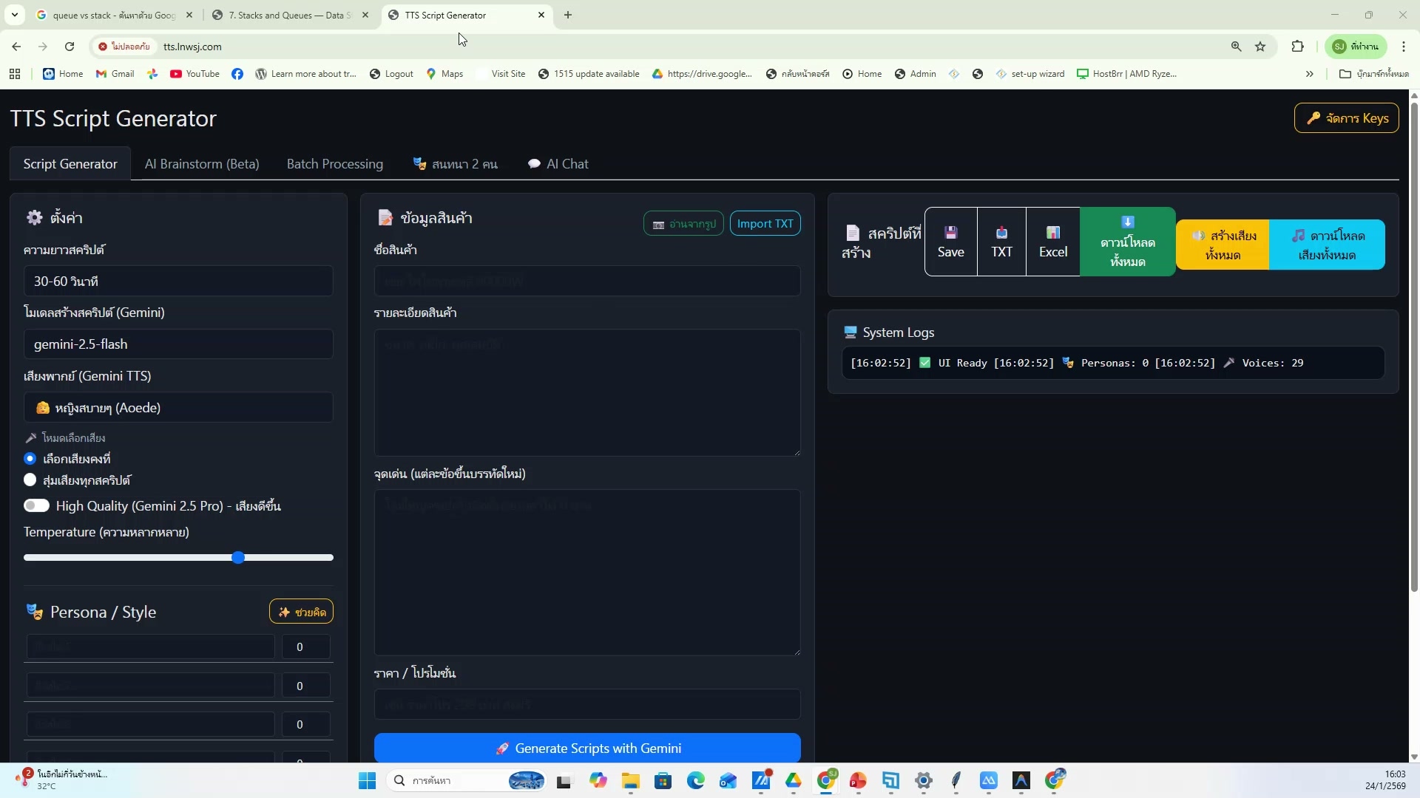
Task: Open the จัดการ Keys manager
Action: (x=1346, y=118)
